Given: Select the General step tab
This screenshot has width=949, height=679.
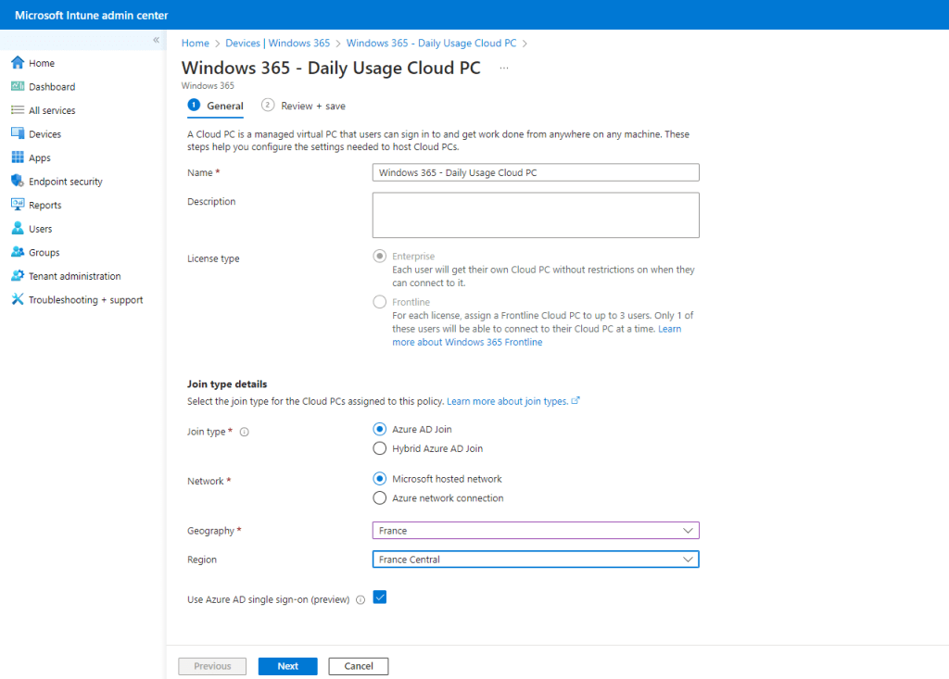Looking at the screenshot, I should coord(216,106).
